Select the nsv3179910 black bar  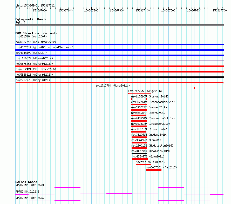139,154
